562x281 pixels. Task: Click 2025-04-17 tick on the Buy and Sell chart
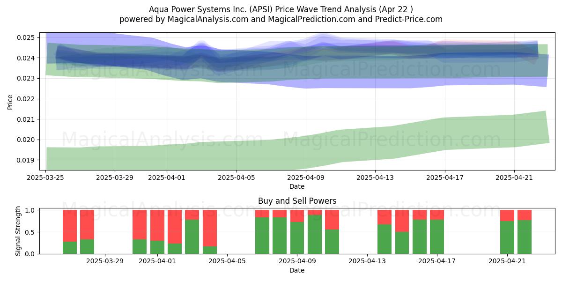pyautogui.click(x=437, y=261)
